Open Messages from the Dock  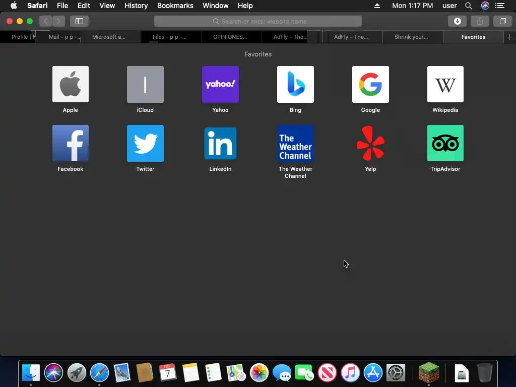282,372
